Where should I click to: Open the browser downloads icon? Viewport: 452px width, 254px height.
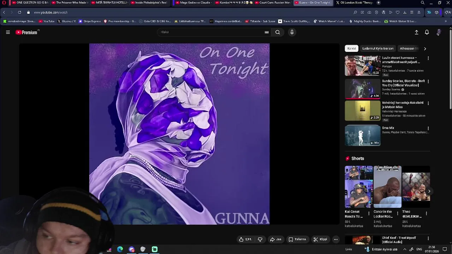pyautogui.click(x=405, y=12)
